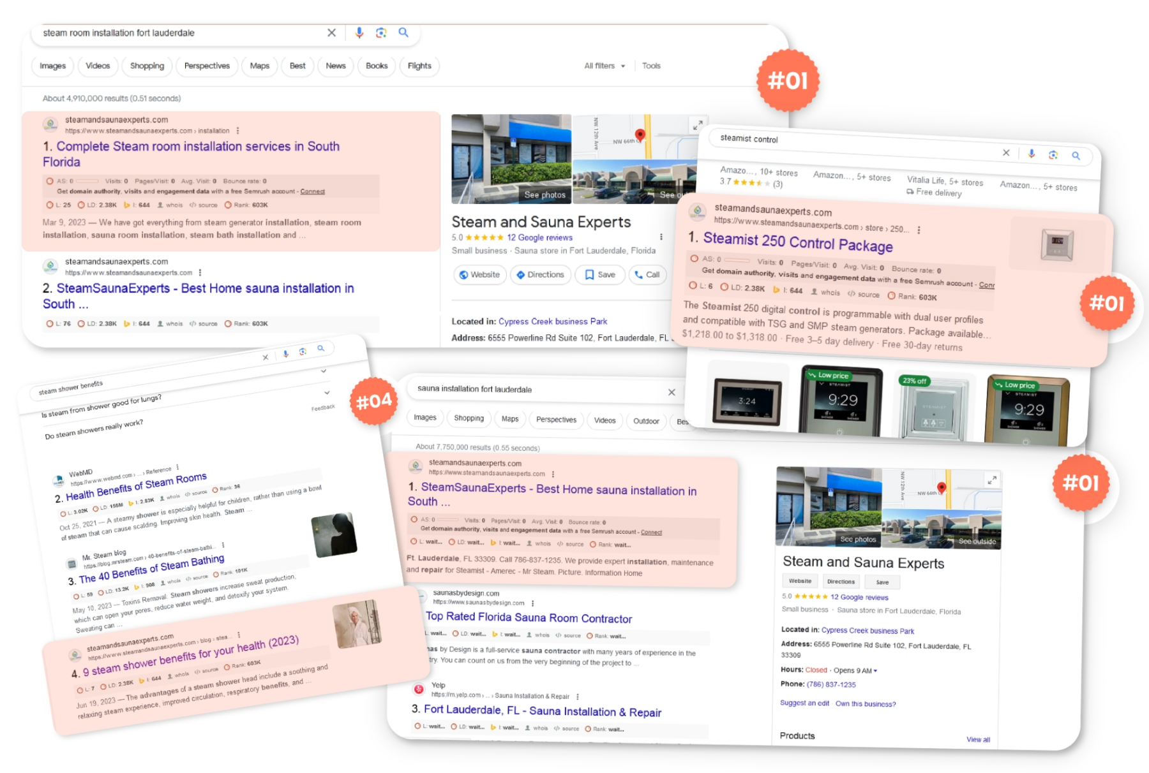
Task: Open 12 Google reviews link in the top business panel
Action: click(x=539, y=237)
